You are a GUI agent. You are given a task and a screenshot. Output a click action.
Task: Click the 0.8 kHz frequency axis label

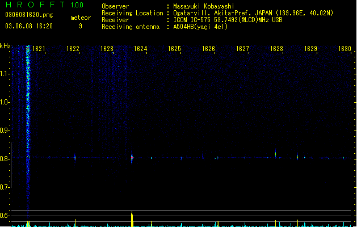4,159
